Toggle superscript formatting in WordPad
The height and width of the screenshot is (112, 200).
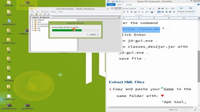(142, 12)
